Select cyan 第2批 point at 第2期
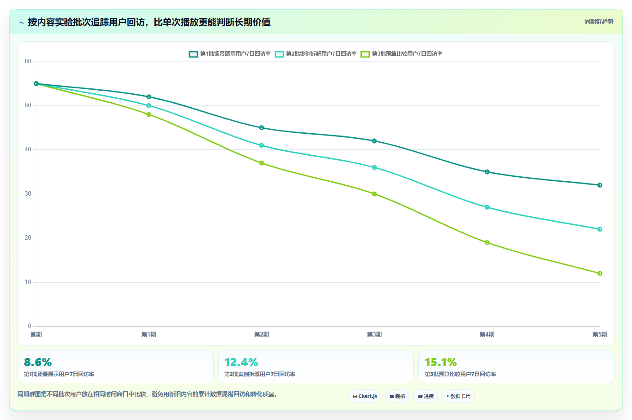Image resolution: width=632 pixels, height=420 pixels. pyautogui.click(x=262, y=145)
